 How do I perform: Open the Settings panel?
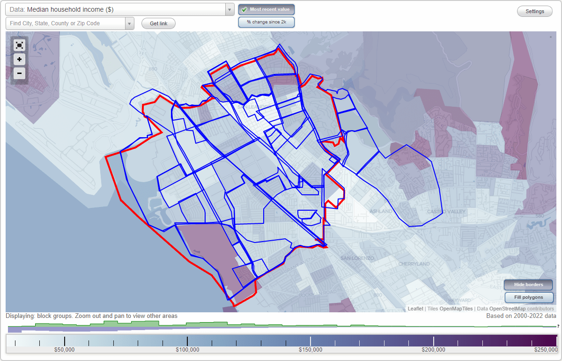pyautogui.click(x=534, y=11)
